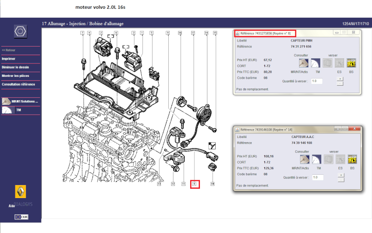Select part label 13 on diagram
Viewport: 372px width, 233px height.
pos(159,184)
